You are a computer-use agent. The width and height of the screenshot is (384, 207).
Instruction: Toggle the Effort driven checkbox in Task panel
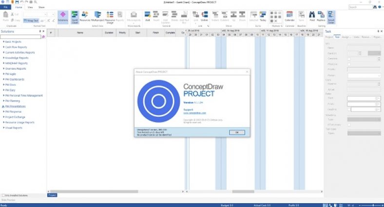pyautogui.click(x=349, y=125)
